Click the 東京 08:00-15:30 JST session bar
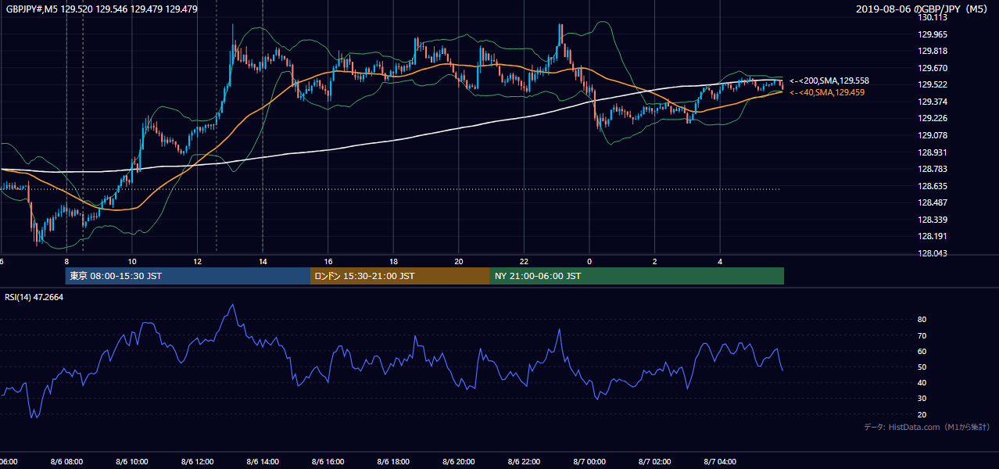Viewport: 999px width, 469px height. point(188,276)
